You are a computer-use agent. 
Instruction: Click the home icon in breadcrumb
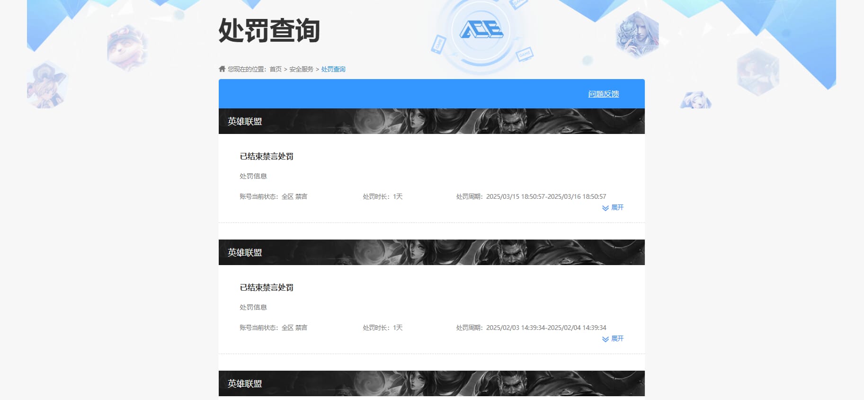[x=222, y=69]
